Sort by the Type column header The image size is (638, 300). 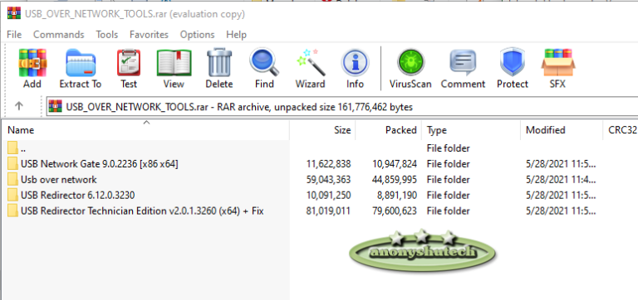[471, 130]
